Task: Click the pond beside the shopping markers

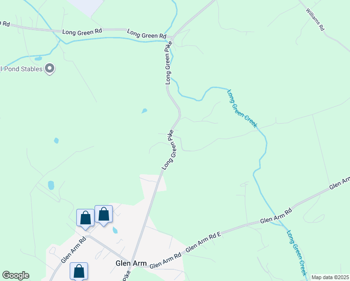Action: (115, 230)
